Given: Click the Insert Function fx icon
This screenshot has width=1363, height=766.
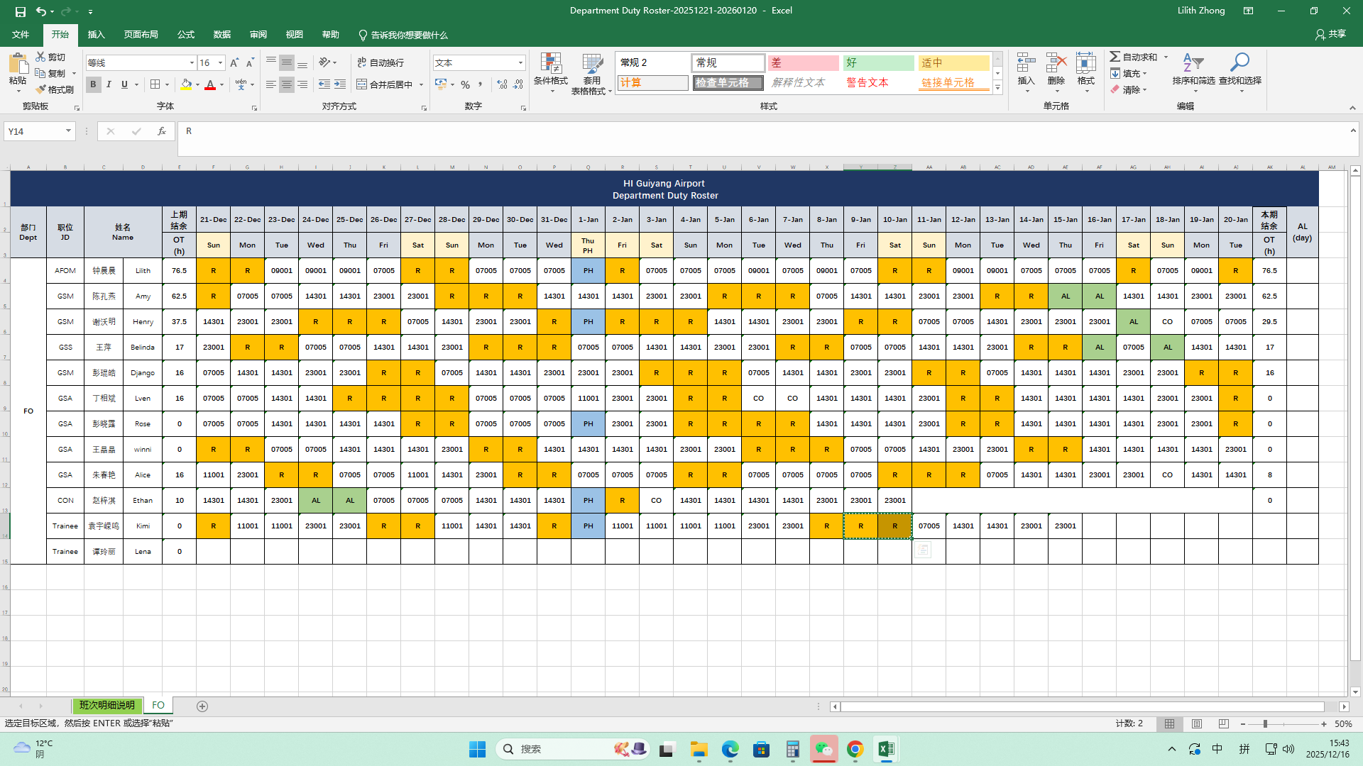Looking at the screenshot, I should tap(162, 131).
